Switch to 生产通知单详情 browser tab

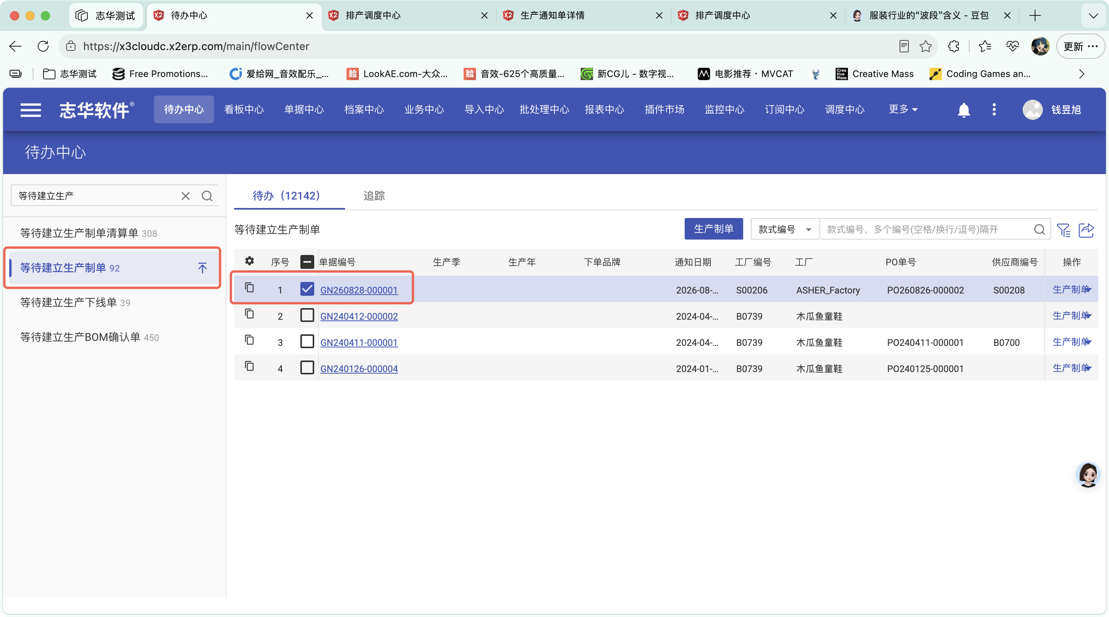tap(583, 16)
